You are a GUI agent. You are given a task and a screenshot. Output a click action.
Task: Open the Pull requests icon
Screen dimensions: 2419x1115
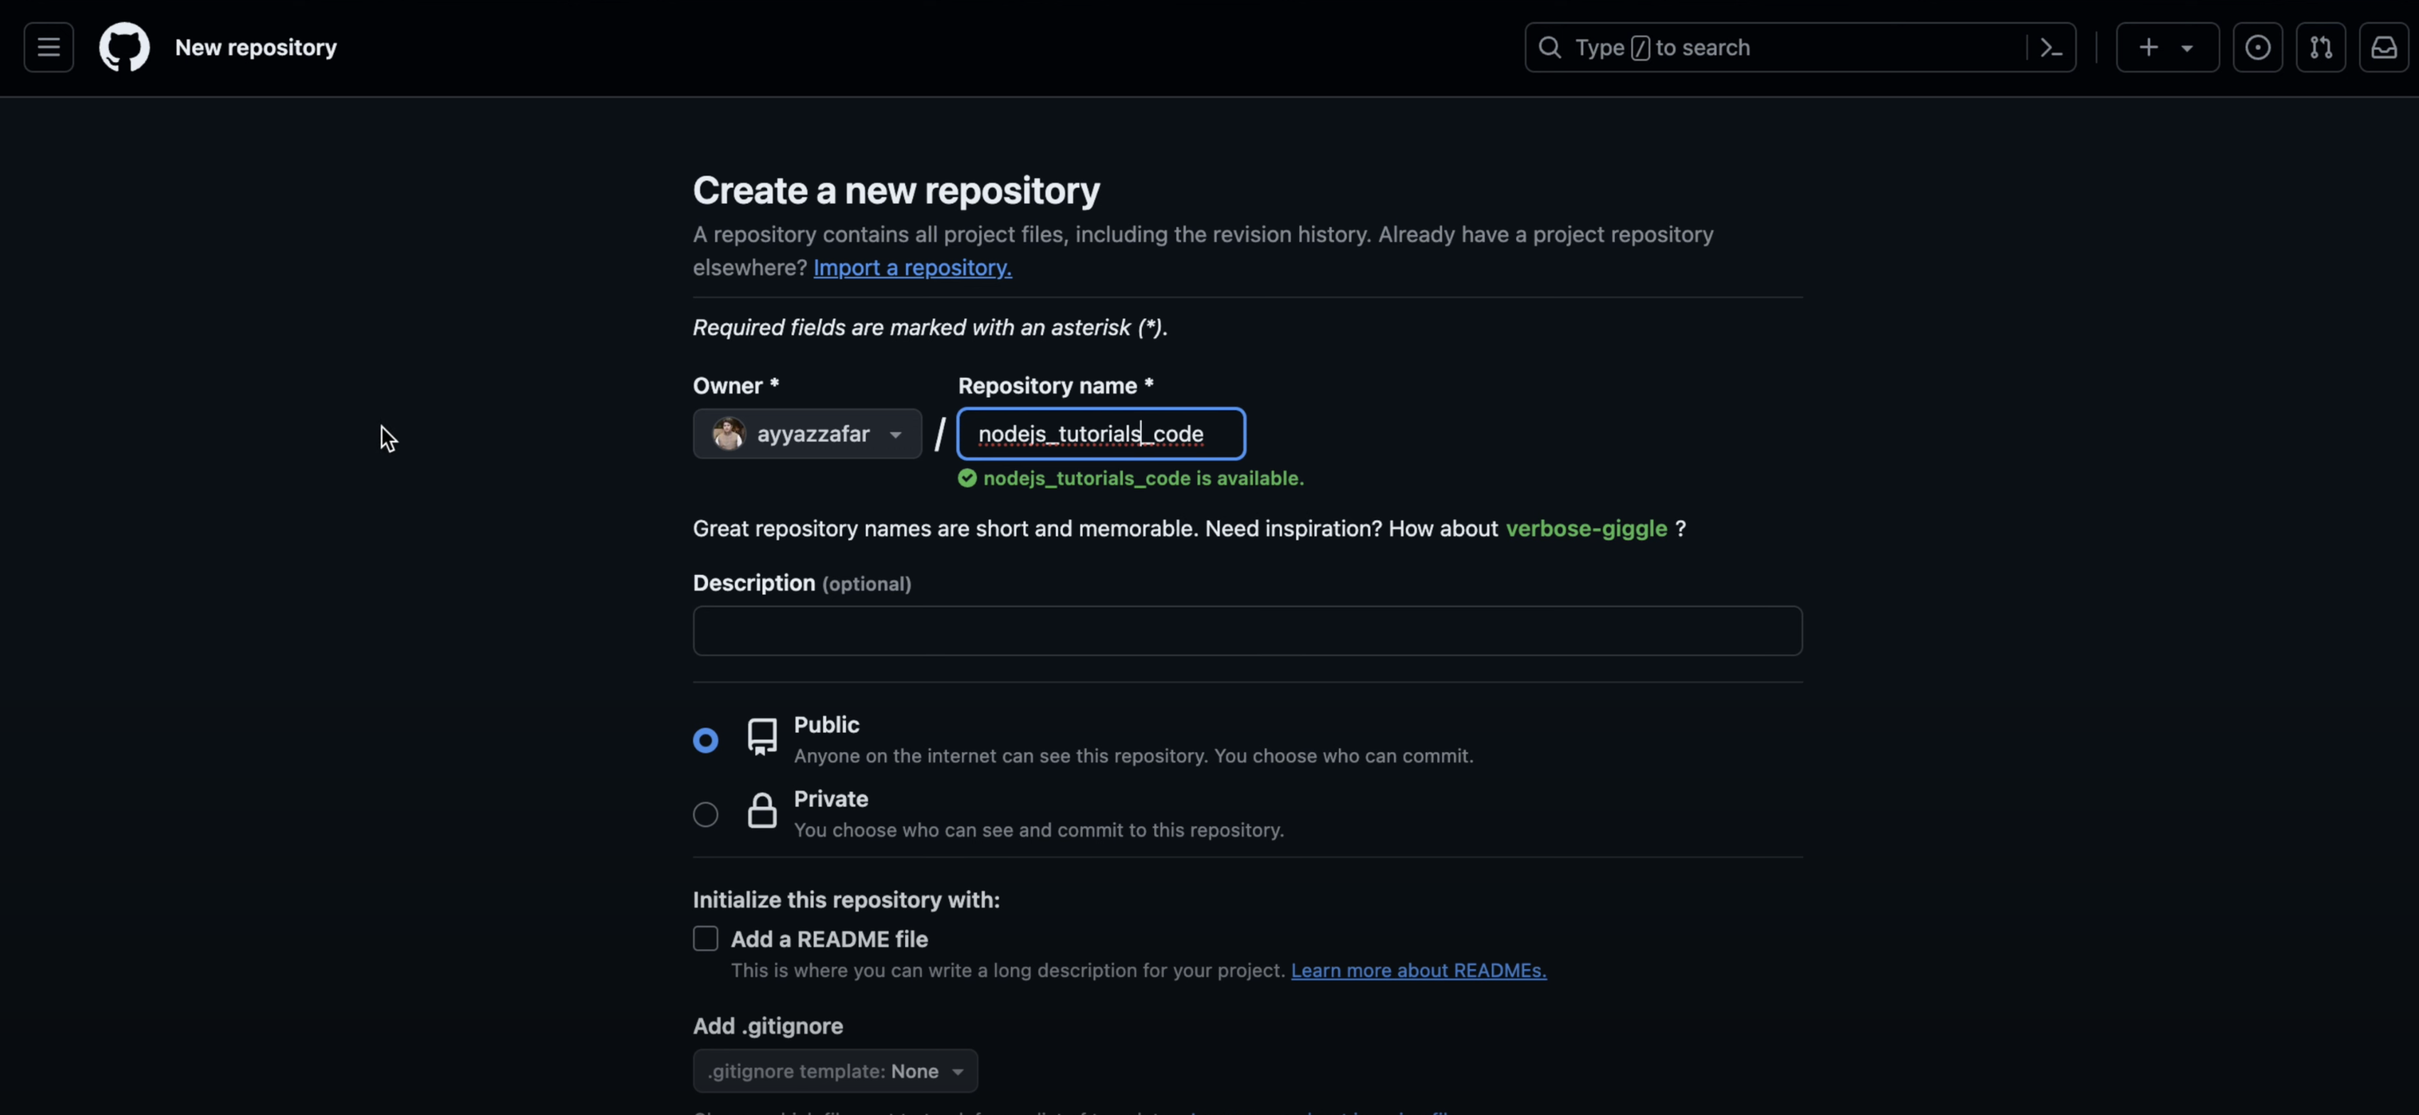pyautogui.click(x=2320, y=48)
